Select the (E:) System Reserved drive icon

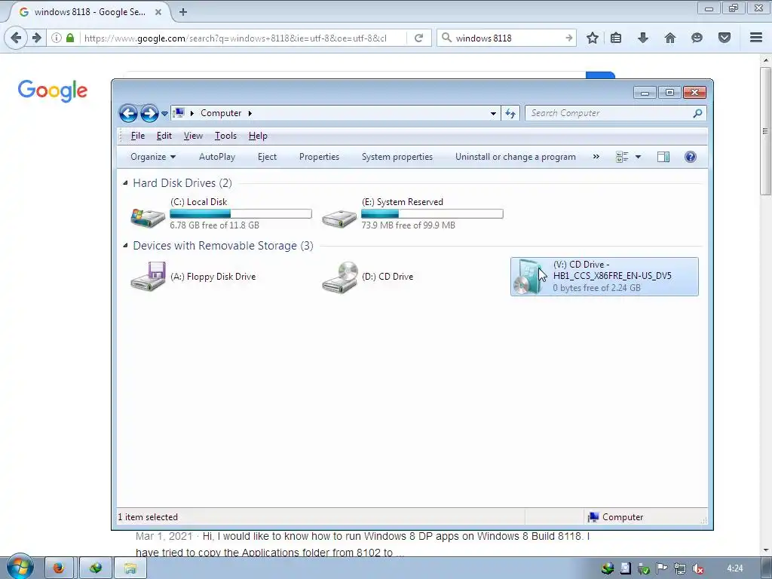pos(339,218)
